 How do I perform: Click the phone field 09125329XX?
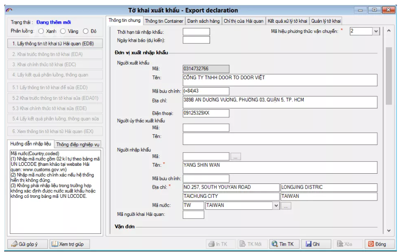pos(206,113)
